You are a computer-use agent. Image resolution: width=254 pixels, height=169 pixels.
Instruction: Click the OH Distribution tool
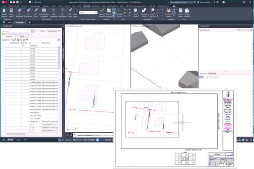[x=63, y=12]
